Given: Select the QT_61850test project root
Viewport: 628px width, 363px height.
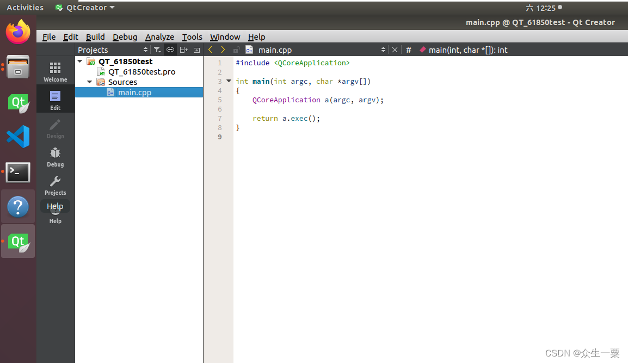Looking at the screenshot, I should click(x=125, y=61).
